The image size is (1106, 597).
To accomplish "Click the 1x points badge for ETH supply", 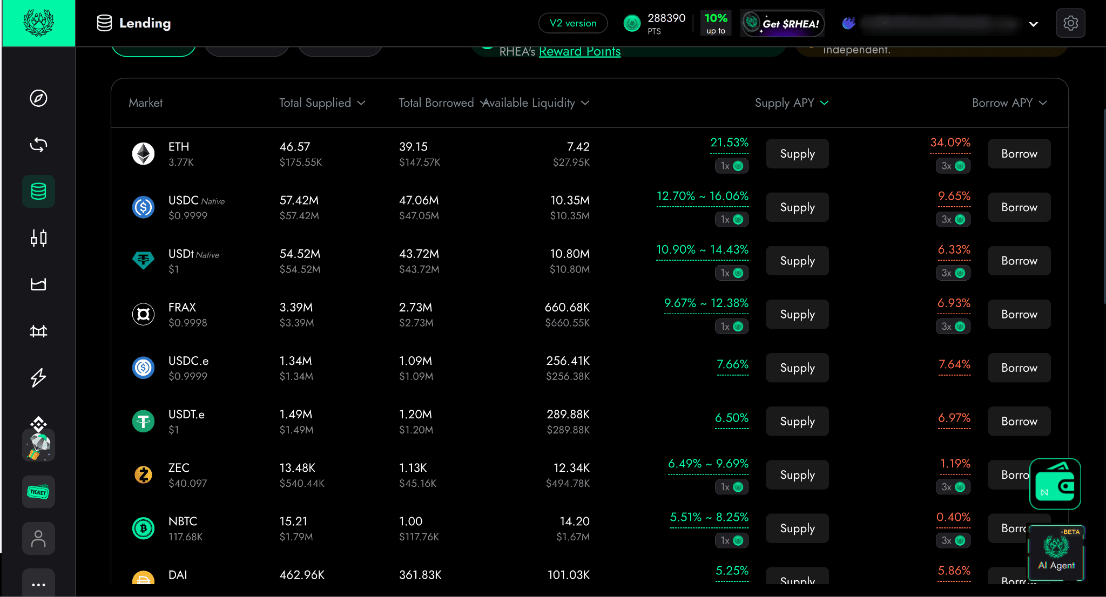I will point(732,166).
